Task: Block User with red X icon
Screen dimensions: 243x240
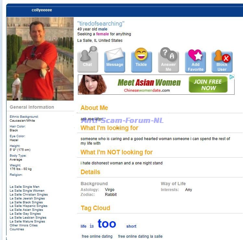Action: (x=222, y=61)
